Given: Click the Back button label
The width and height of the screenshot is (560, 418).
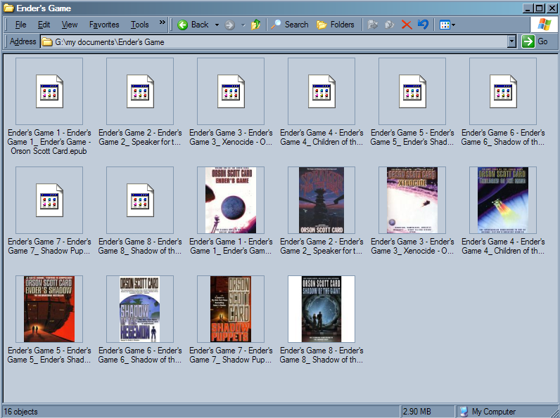Looking at the screenshot, I should tap(200, 25).
